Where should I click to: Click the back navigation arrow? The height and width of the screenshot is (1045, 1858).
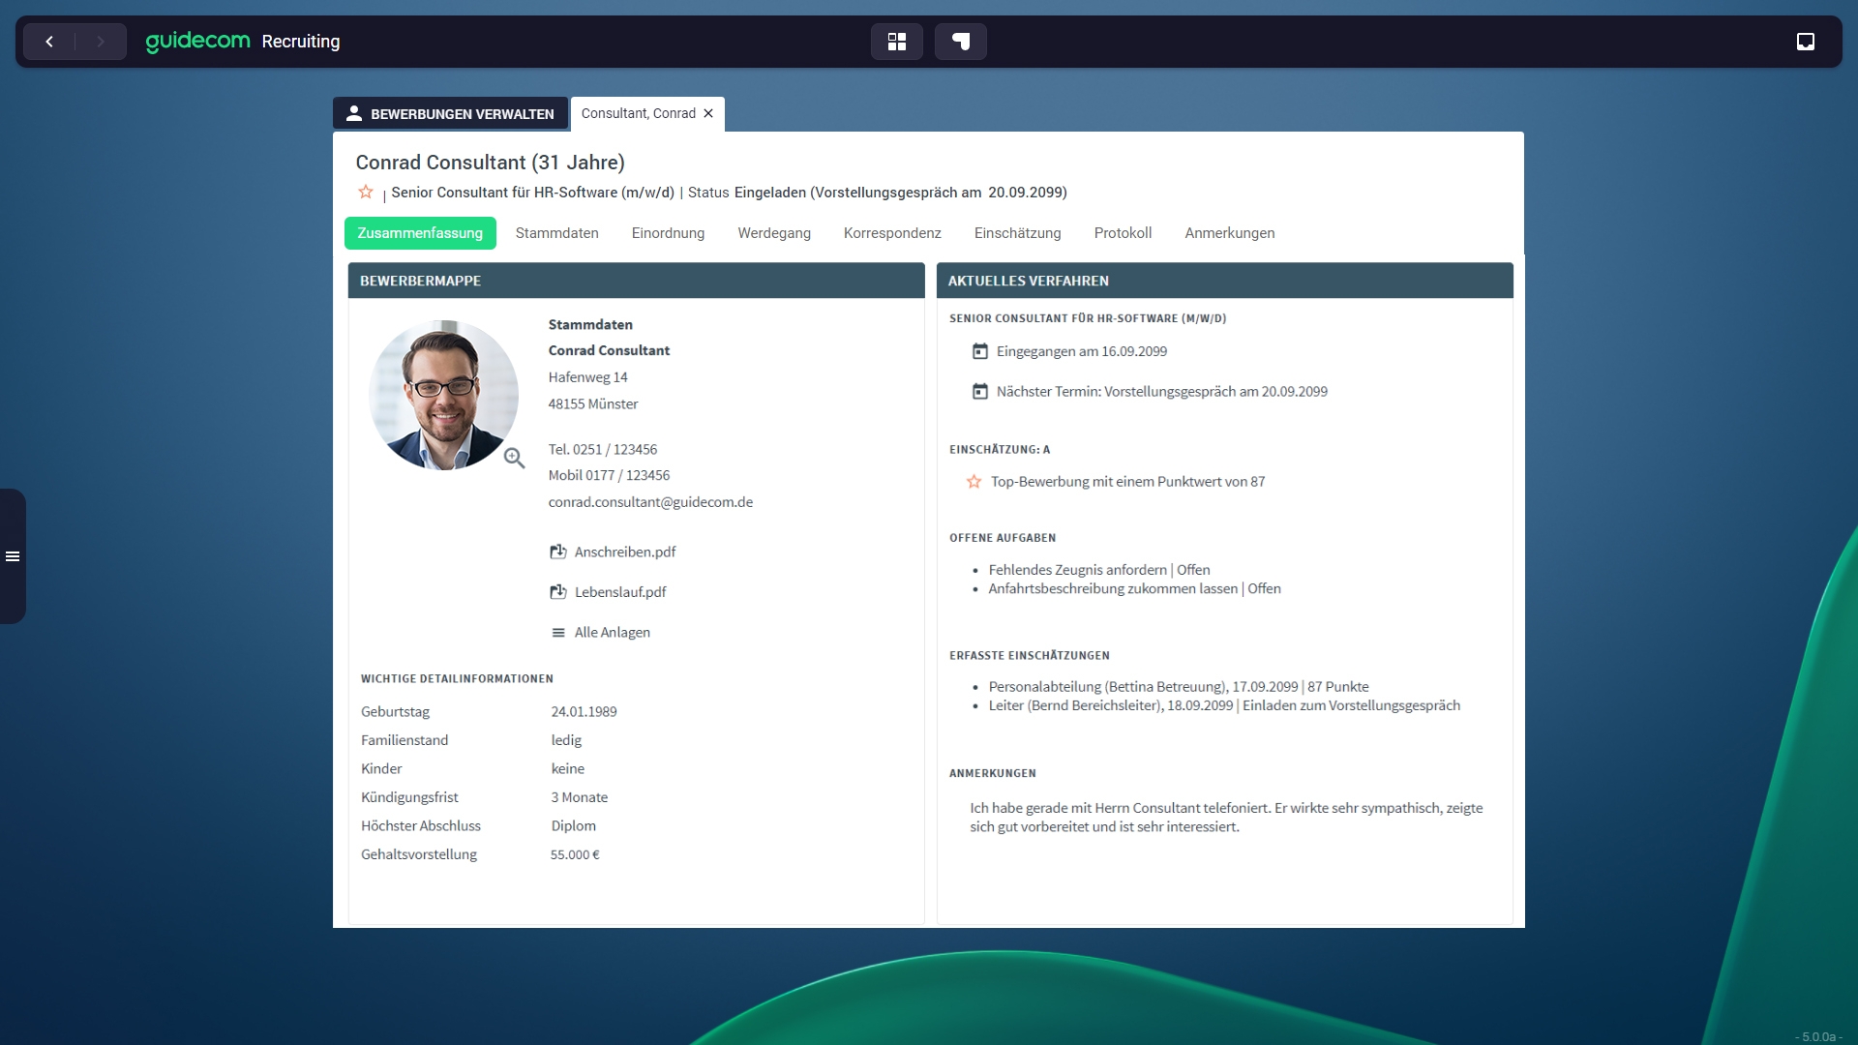[49, 42]
